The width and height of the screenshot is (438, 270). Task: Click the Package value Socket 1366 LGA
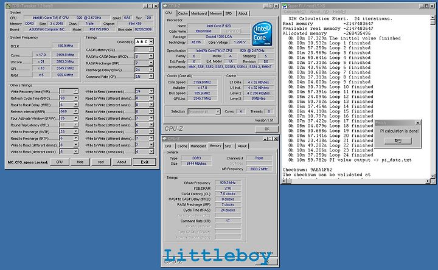tap(218, 36)
